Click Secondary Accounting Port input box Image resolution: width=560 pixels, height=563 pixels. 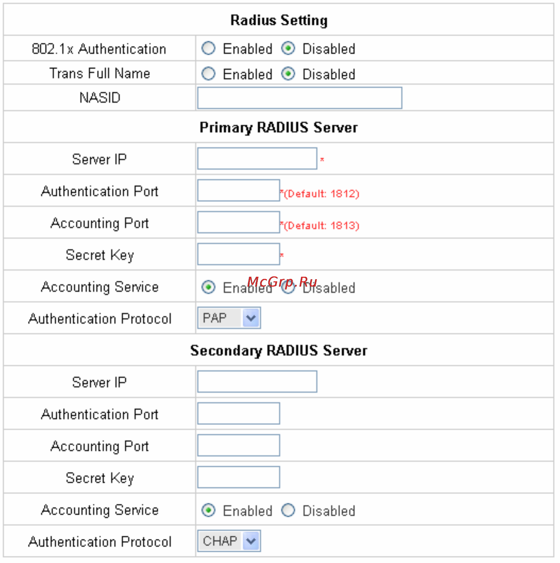pyautogui.click(x=239, y=445)
